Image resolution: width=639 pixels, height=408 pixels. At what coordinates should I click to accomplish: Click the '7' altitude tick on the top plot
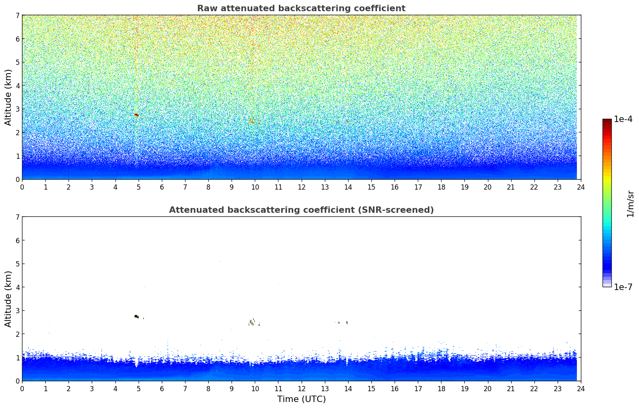(18, 16)
